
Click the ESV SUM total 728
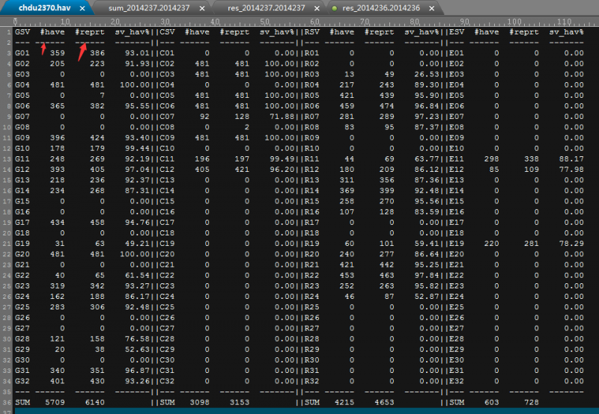pos(532,402)
